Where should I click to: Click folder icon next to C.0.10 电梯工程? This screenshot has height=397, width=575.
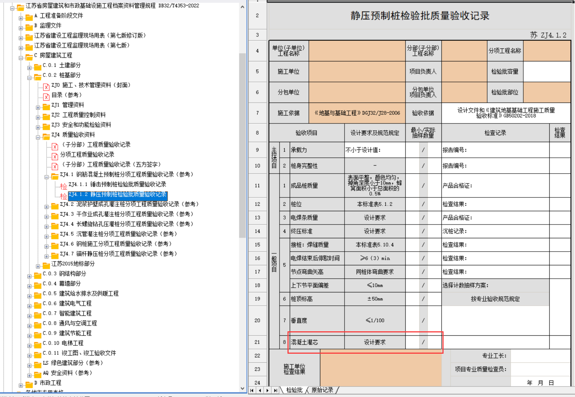pyautogui.click(x=38, y=345)
